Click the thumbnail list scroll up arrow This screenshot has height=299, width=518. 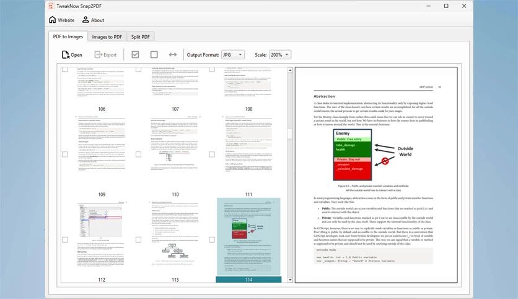[x=290, y=70]
